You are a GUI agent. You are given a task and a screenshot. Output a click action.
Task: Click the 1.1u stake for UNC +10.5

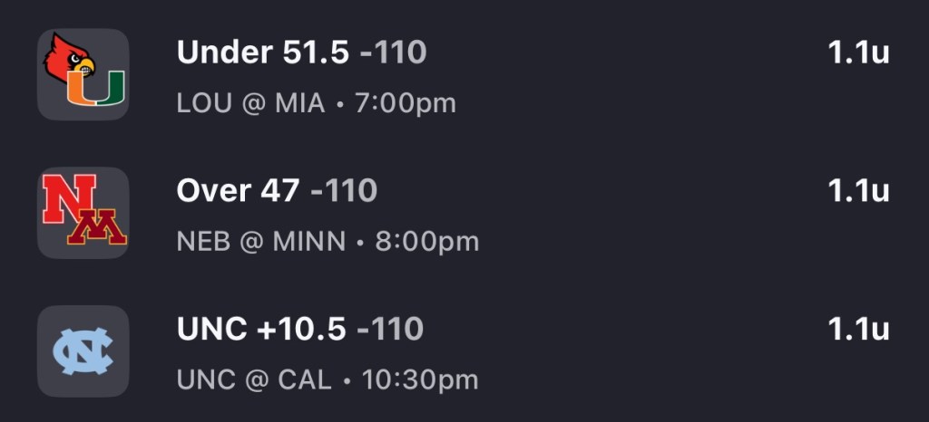click(x=858, y=329)
